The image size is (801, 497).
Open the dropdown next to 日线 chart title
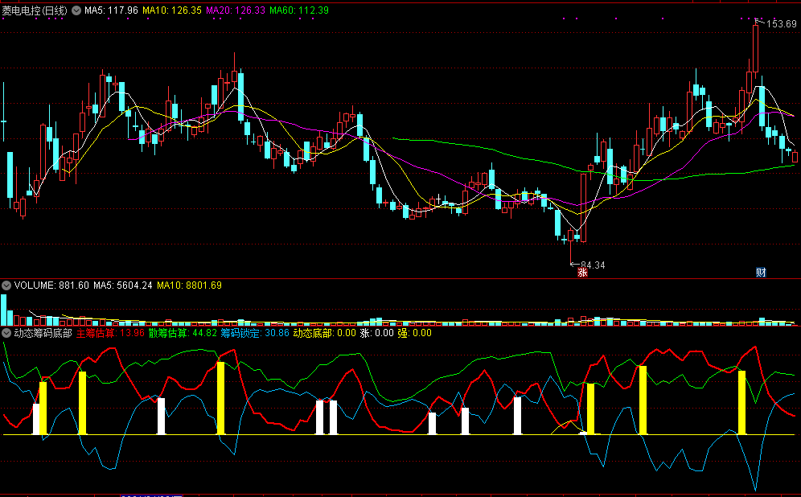[76, 10]
